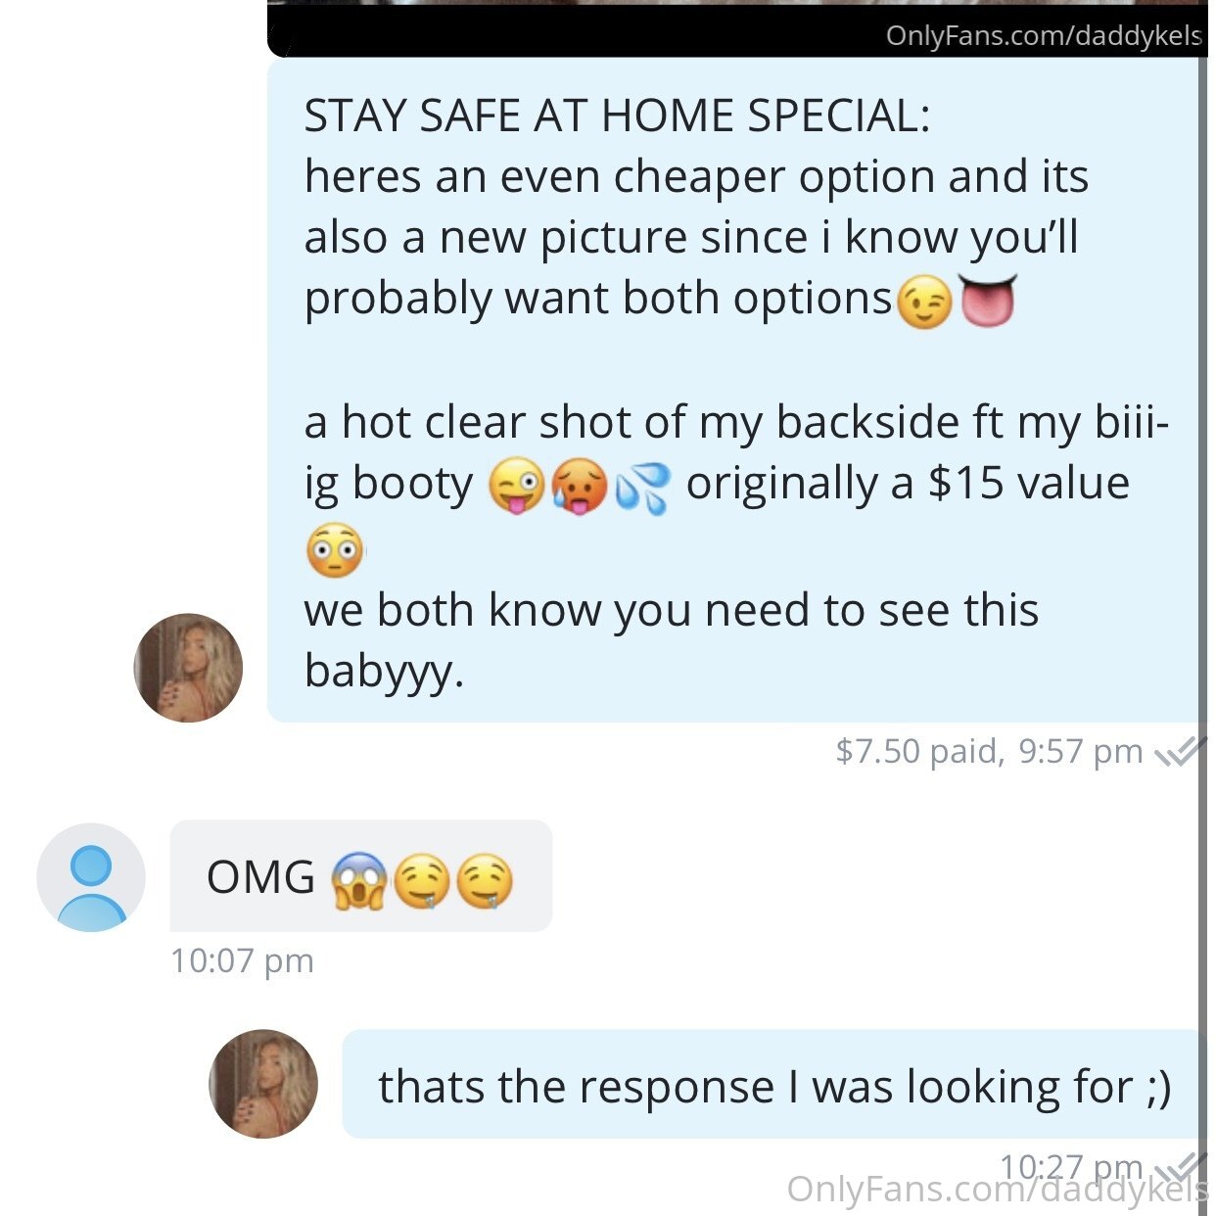Image resolution: width=1216 pixels, height=1216 pixels.
Task: Click the OnlyFans.com/daddykels watermark at bottom
Action: click(x=998, y=1190)
